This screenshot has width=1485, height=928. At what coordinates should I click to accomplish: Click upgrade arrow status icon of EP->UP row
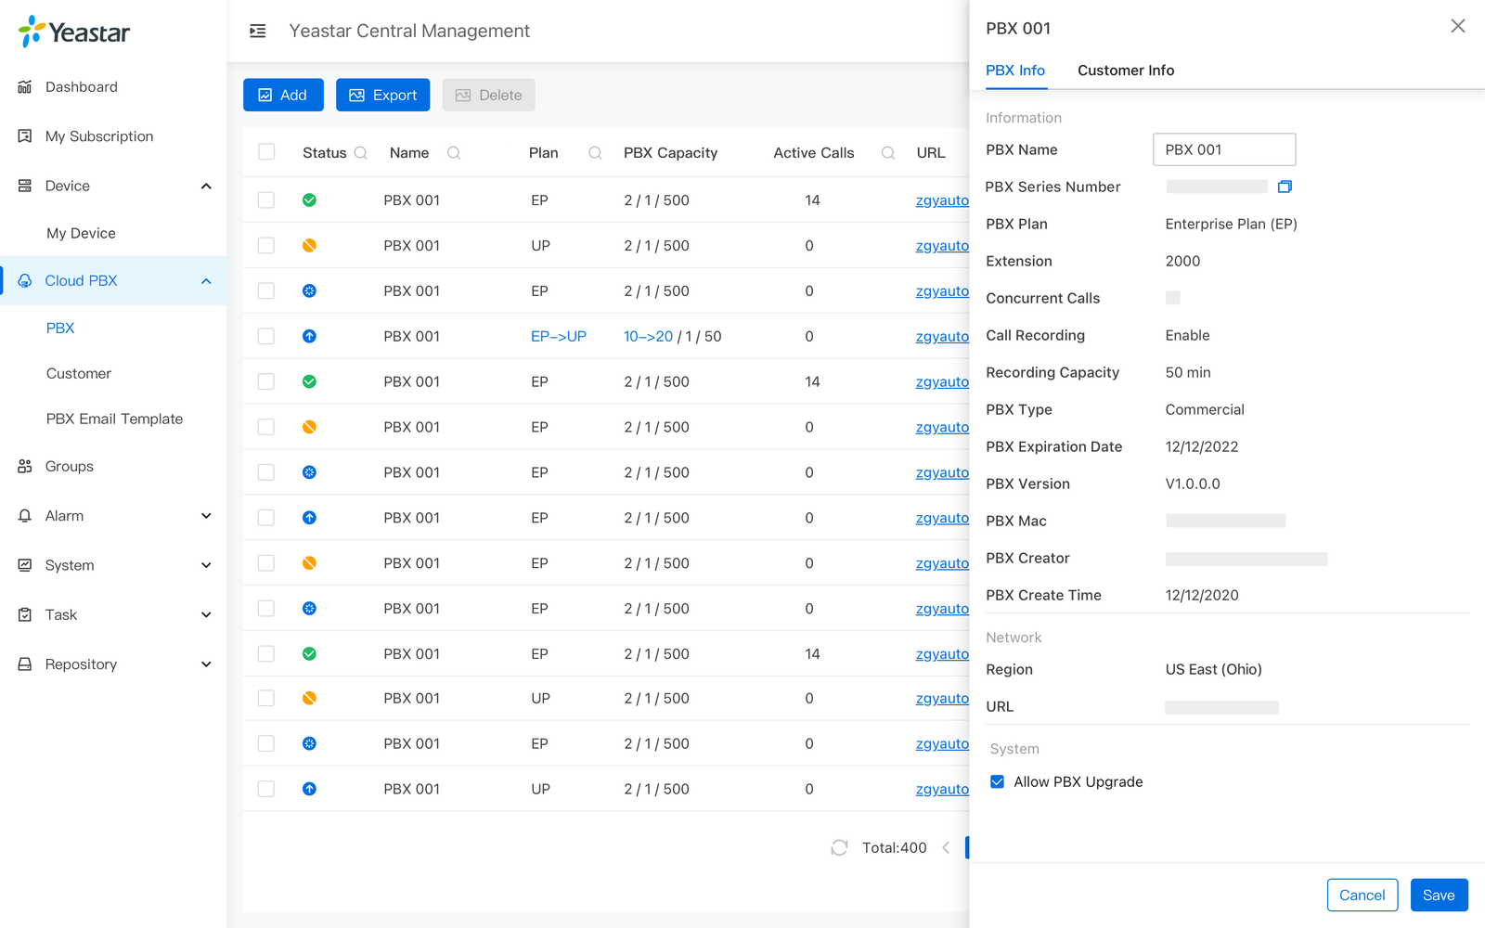(309, 336)
